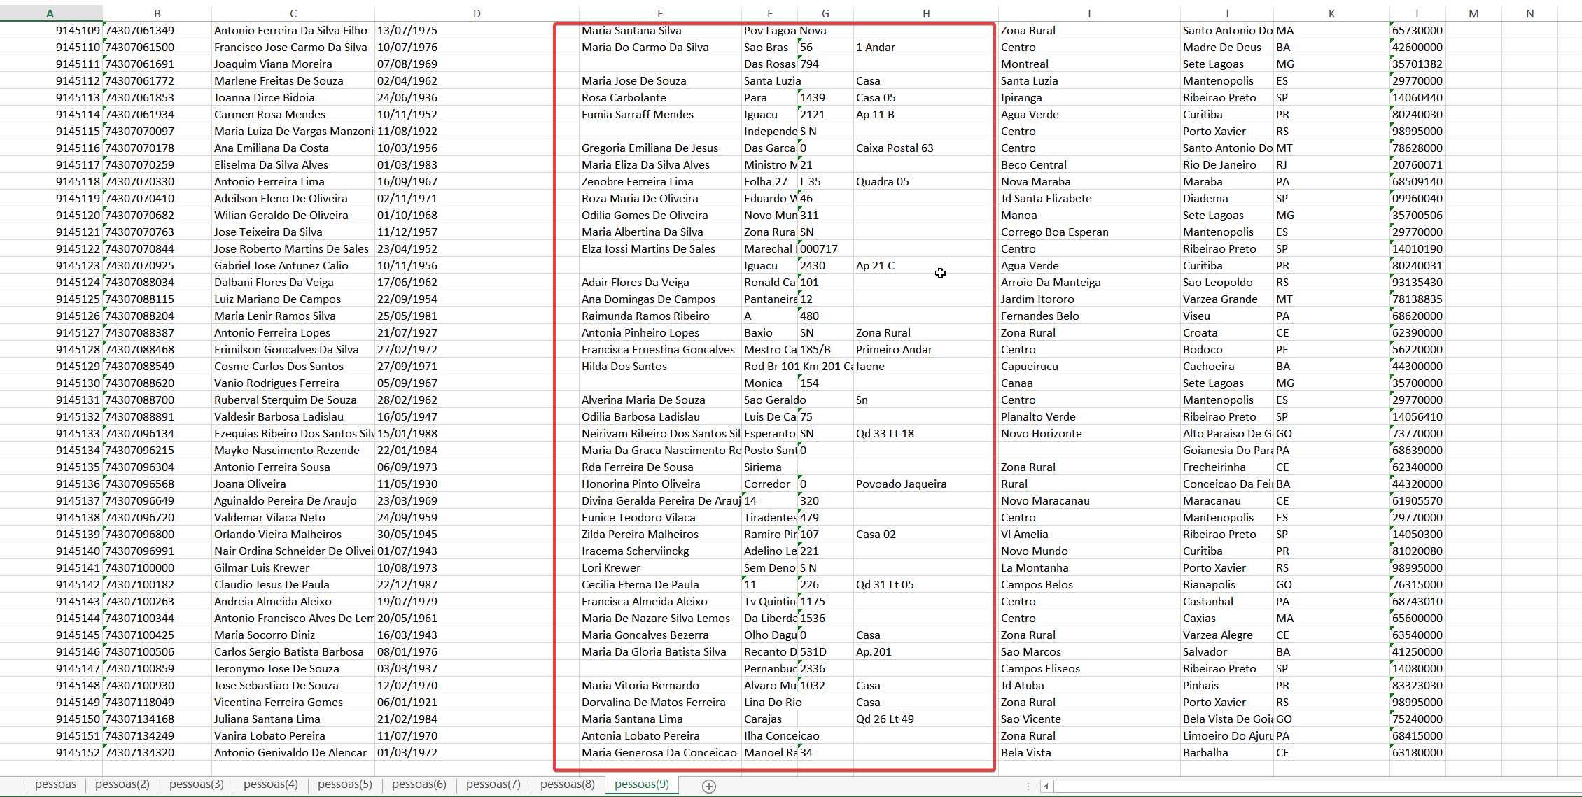The width and height of the screenshot is (1582, 797).
Task: Click cell 'Caixa Postal 63'
Action: point(926,148)
